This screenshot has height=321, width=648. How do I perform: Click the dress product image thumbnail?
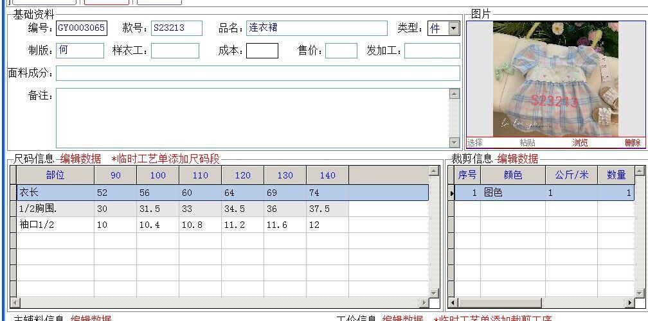coord(555,79)
